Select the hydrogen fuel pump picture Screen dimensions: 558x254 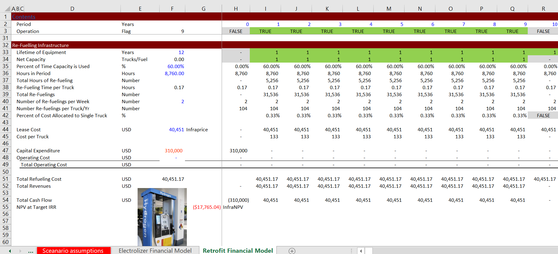pos(162,217)
